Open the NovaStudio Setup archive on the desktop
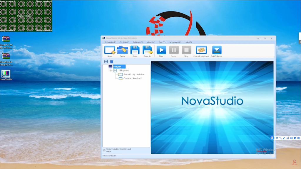The image size is (301, 169). (6, 59)
